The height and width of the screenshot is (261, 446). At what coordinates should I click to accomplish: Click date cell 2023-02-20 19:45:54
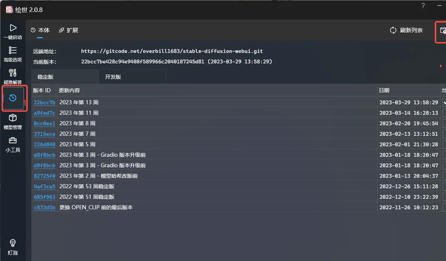pos(409,123)
